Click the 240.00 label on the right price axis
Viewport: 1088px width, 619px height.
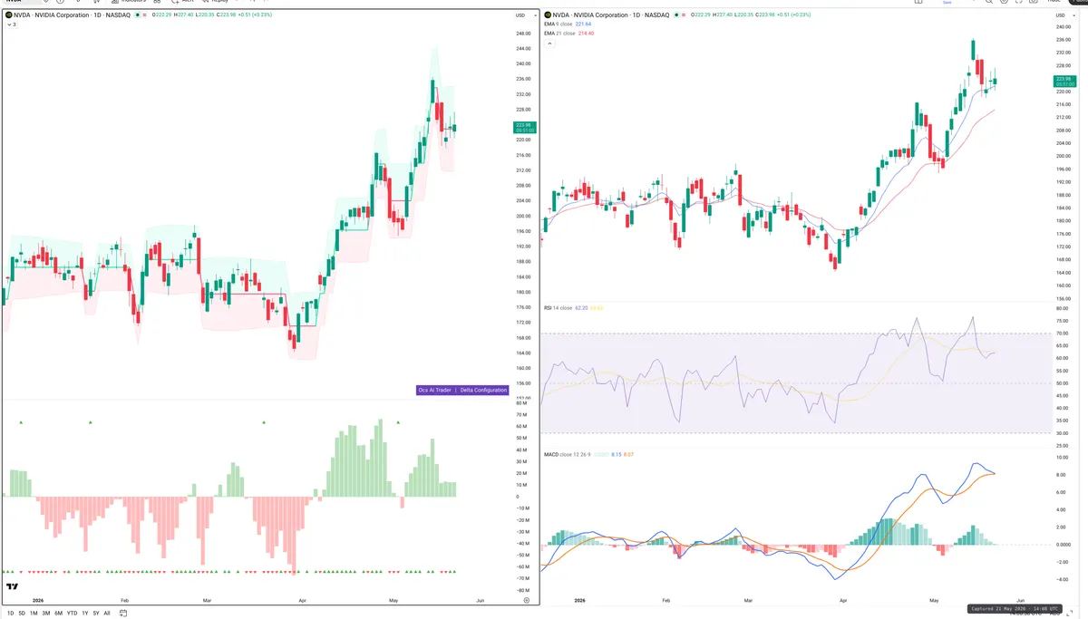[1064, 27]
